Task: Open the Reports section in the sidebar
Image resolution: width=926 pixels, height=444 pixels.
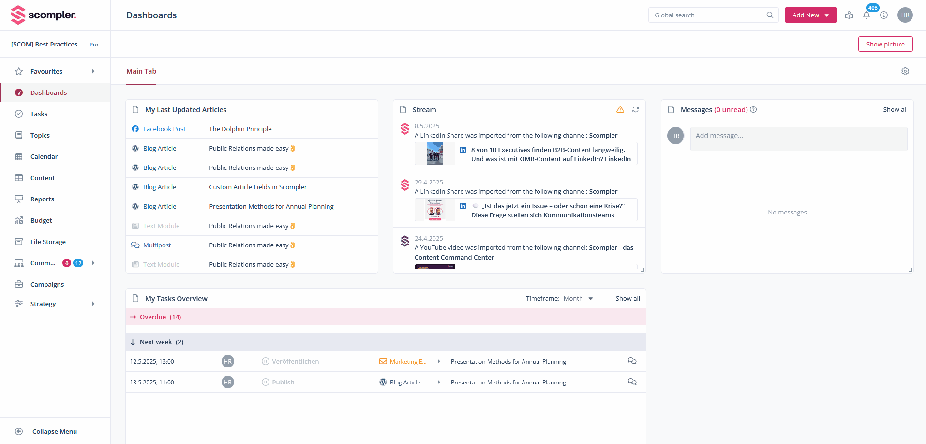Action: click(x=42, y=199)
